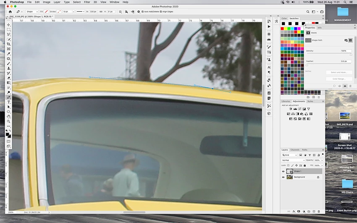This screenshot has height=223, width=357.
Task: Click the Stroke color box in options bar
Action: (x=59, y=12)
